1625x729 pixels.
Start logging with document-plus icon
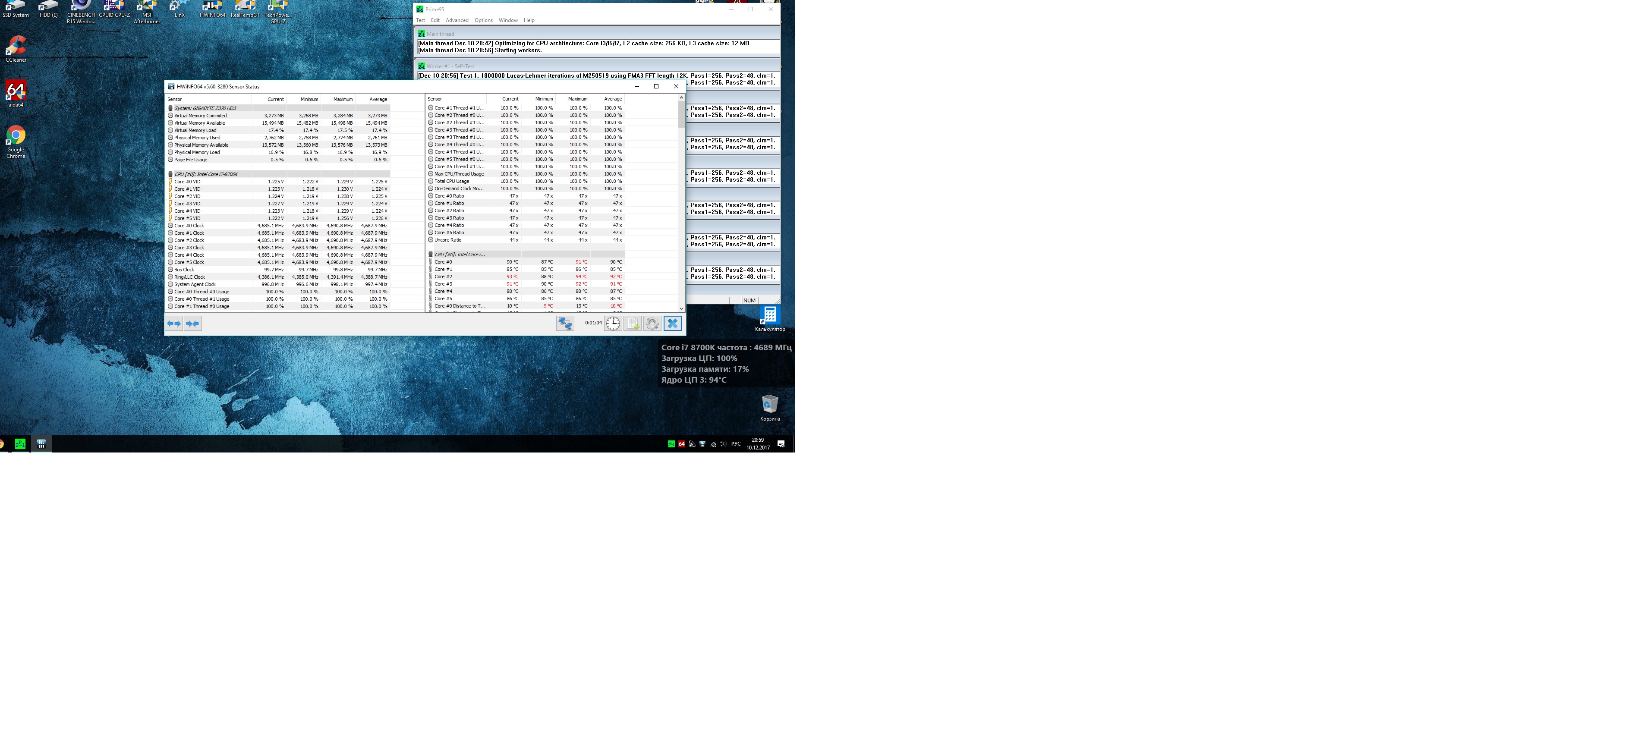(633, 324)
